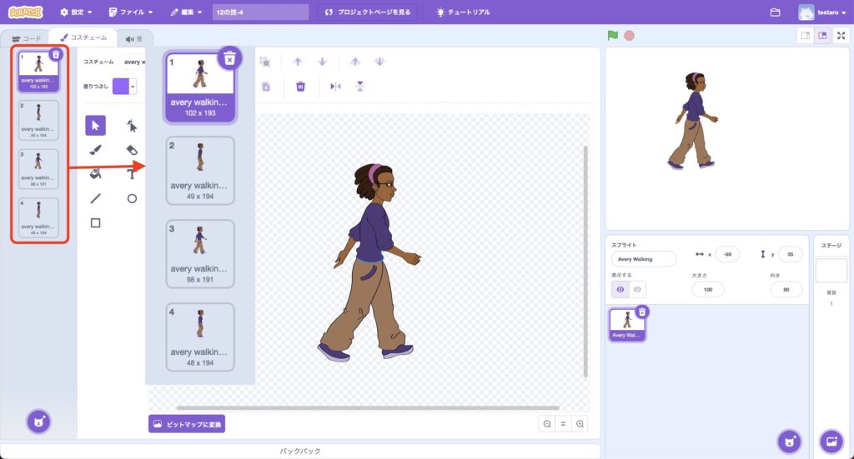Click the choose a sprite button

click(x=789, y=441)
